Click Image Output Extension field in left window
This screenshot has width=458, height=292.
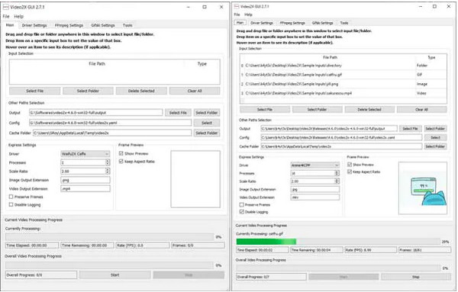(85, 180)
